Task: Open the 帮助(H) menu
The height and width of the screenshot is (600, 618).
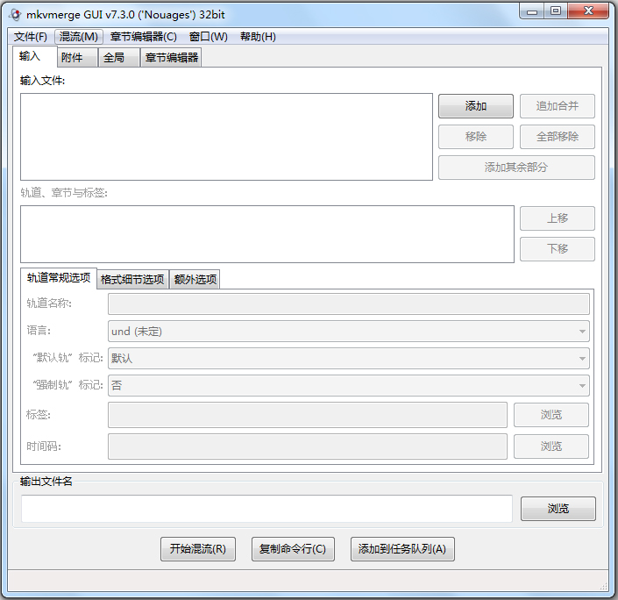Action: pos(258,37)
